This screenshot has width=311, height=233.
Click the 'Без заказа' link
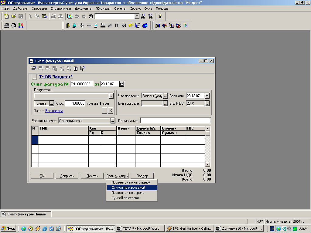[54, 111]
